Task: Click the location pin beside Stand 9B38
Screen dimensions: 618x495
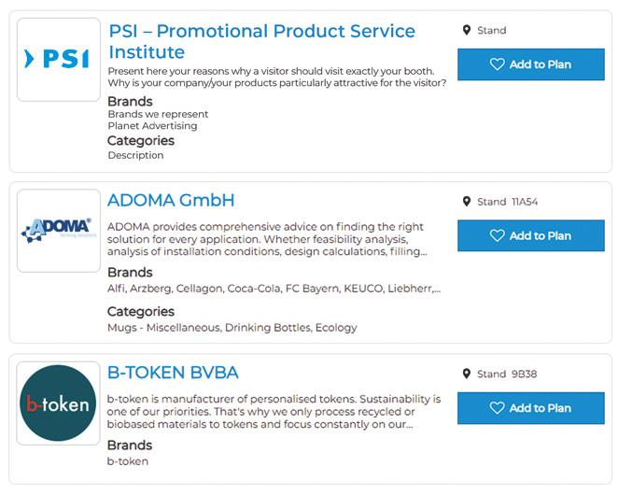Action: (467, 374)
